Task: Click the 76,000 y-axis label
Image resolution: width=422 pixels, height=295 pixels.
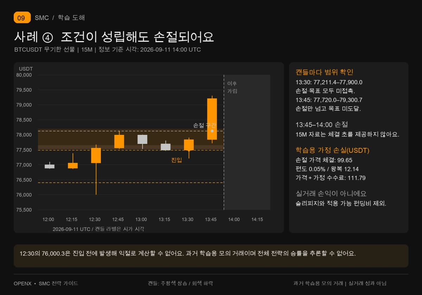Action: [x=24, y=195]
